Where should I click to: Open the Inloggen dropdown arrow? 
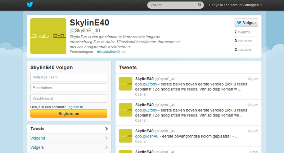(x=261, y=5)
